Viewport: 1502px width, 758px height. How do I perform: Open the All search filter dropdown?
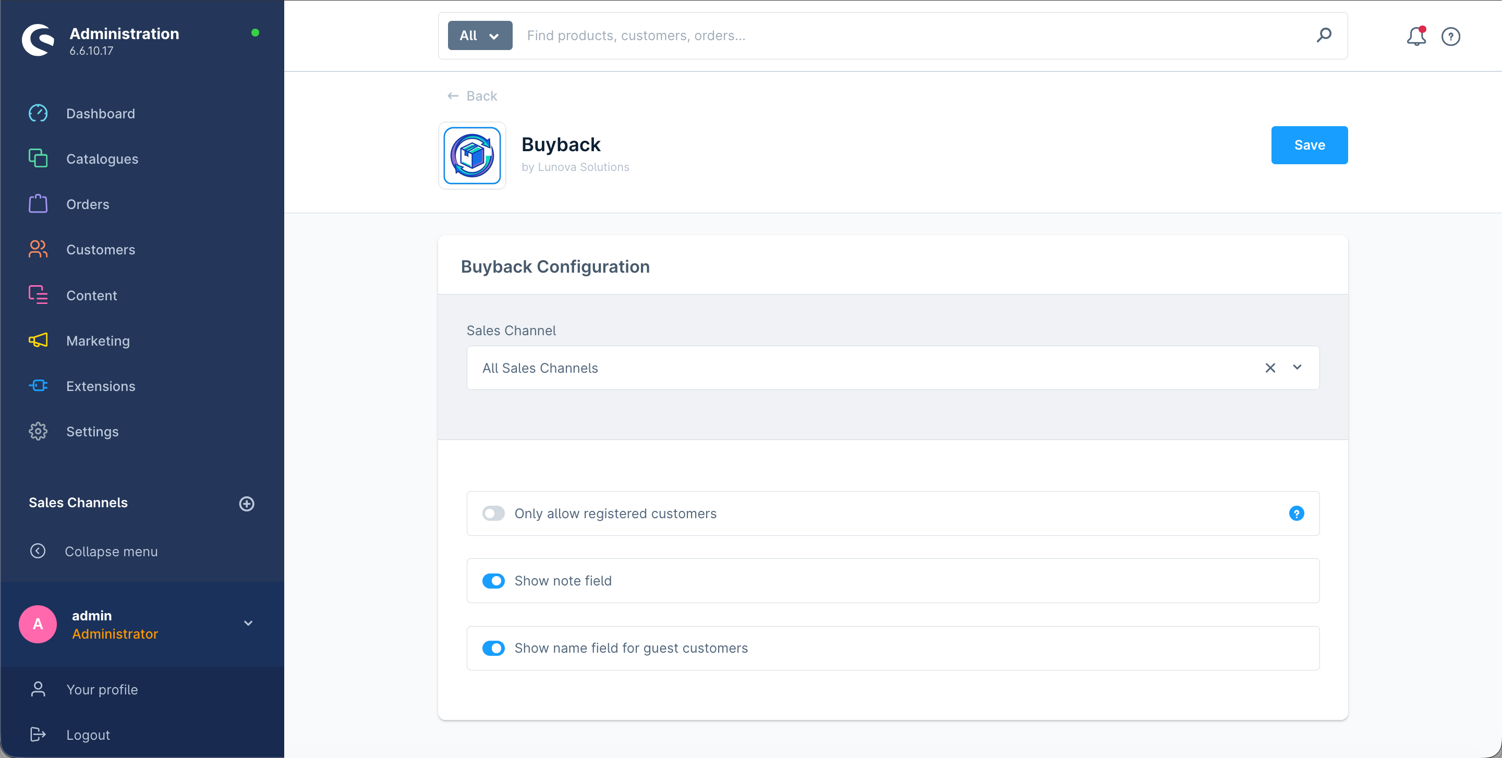click(480, 35)
